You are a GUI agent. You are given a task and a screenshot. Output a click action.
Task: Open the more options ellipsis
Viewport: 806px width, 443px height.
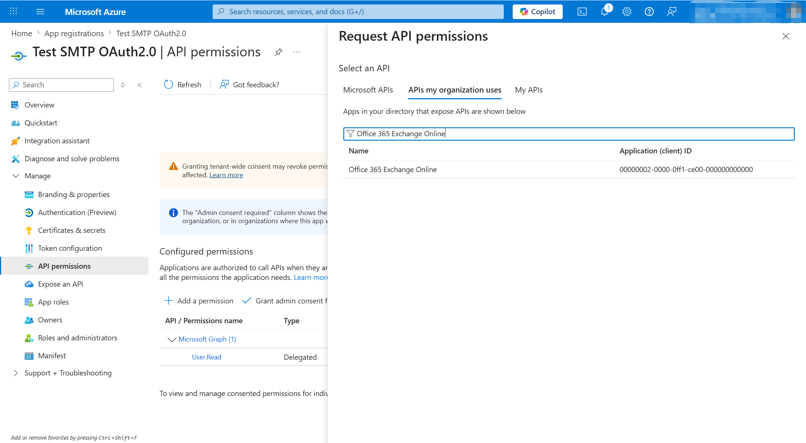[x=297, y=52]
